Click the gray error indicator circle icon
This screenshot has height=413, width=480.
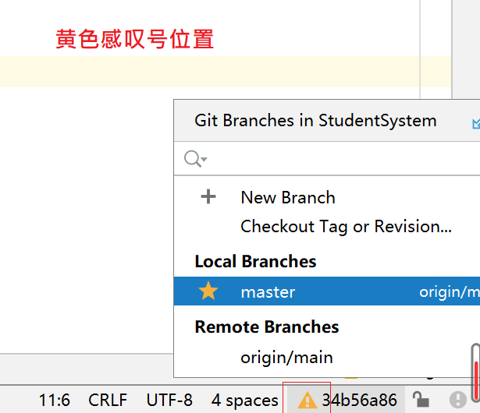tap(458, 401)
